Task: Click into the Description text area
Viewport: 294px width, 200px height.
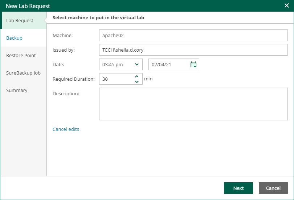Action: coord(193,104)
